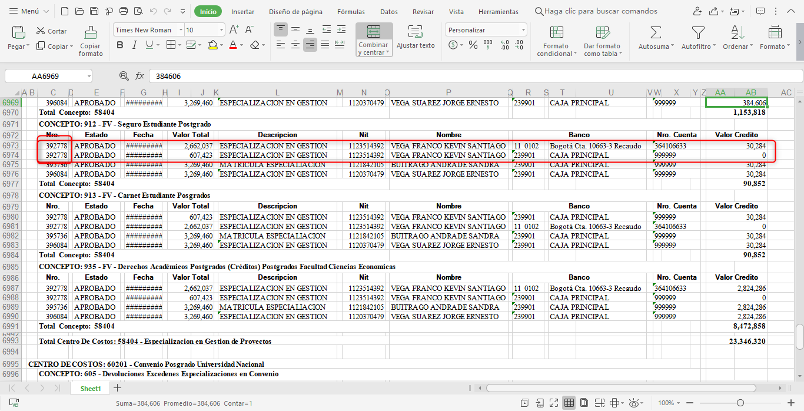Toggle italic formatting
This screenshot has width=804, height=411.
[x=135, y=45]
